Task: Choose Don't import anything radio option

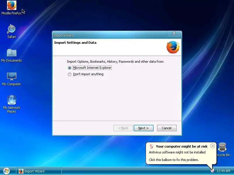Action: (x=70, y=74)
